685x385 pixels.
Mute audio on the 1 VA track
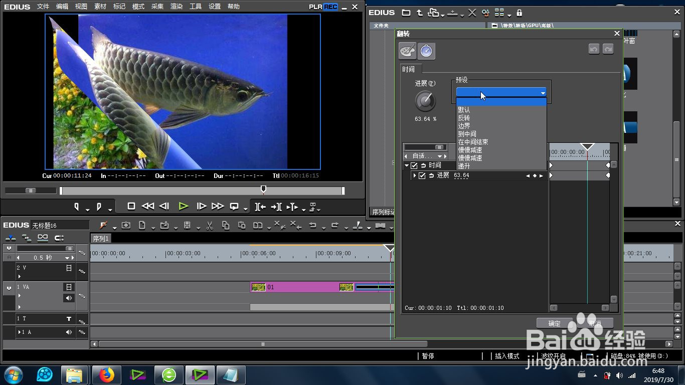click(x=69, y=298)
